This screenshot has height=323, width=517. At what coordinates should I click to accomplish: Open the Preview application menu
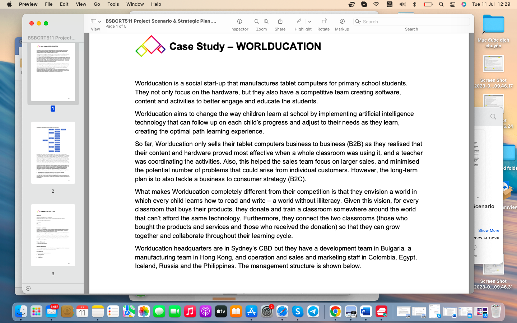28,4
